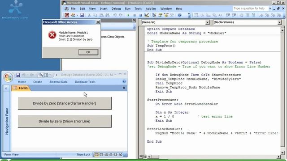The image size is (287, 161).
Task: Open the Insert menu in Visual Basic
Action: [x=104, y=8]
